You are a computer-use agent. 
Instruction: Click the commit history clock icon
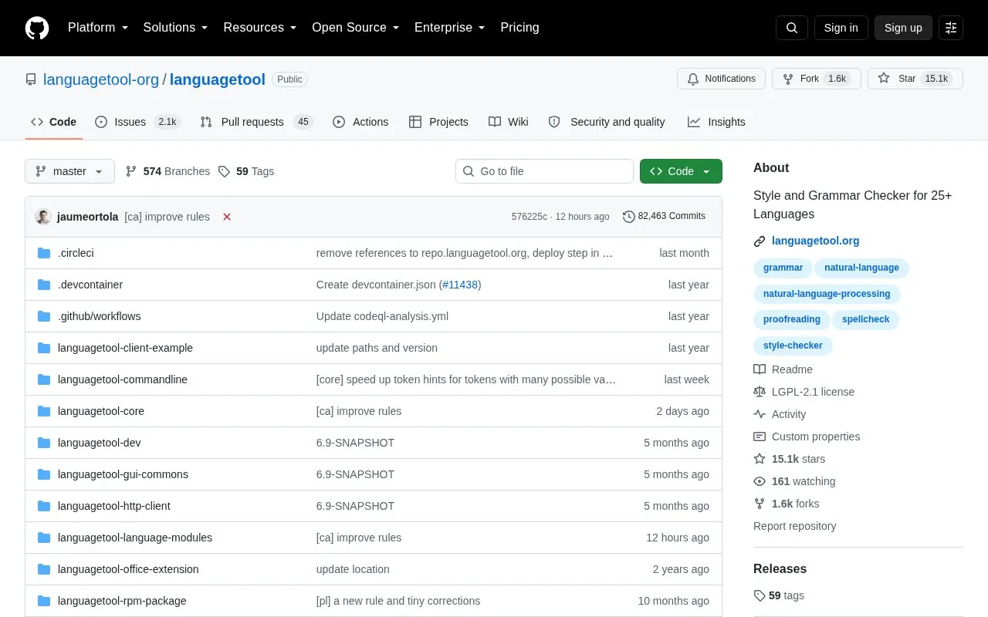click(x=629, y=217)
